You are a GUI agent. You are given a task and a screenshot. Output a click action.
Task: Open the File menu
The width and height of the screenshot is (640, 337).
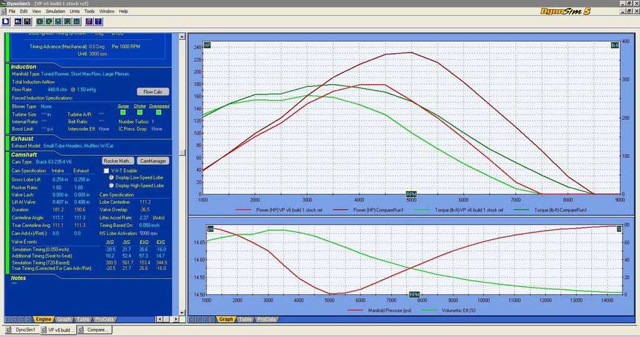coord(12,11)
